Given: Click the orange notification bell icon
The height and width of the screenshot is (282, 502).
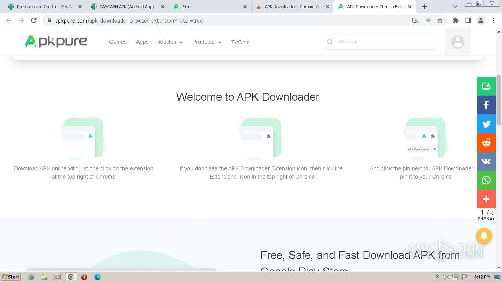Looking at the screenshot, I should [484, 236].
